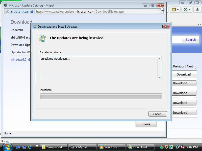Go to the Next results page
Image resolution: width=202 pixels, height=151 pixels.
(x=190, y=66)
